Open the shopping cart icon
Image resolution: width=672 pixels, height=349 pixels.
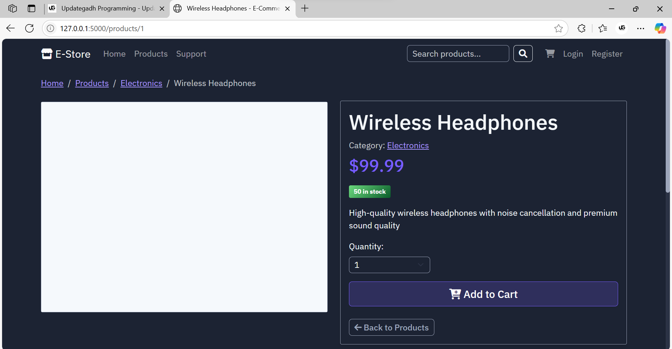click(x=550, y=54)
